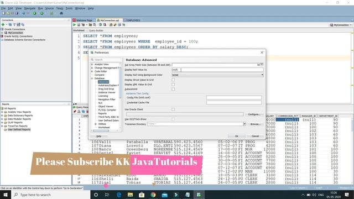The width and height of the screenshot is (354, 199).
Task: Toggle the Autocommit checkbox
Action: coord(173,89)
